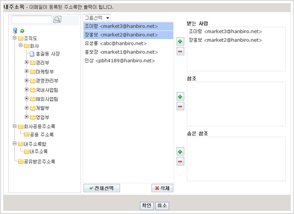Add selected contacts to 참조 with green plus

pyautogui.click(x=180, y=97)
